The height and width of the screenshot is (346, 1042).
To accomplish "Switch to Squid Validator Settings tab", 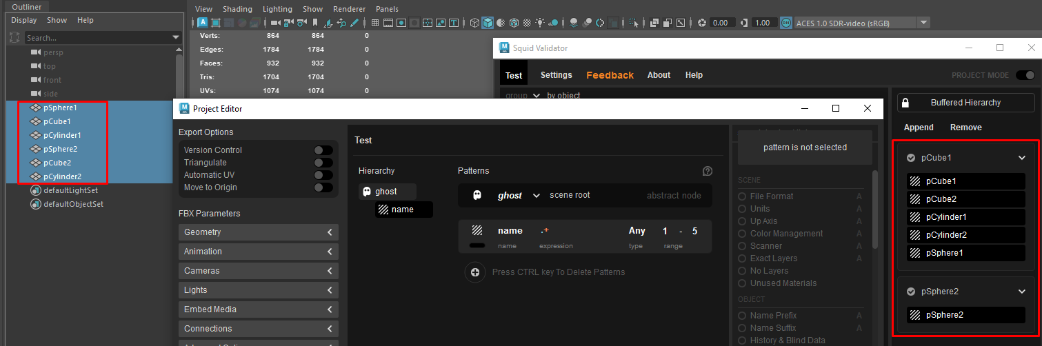I will (557, 75).
